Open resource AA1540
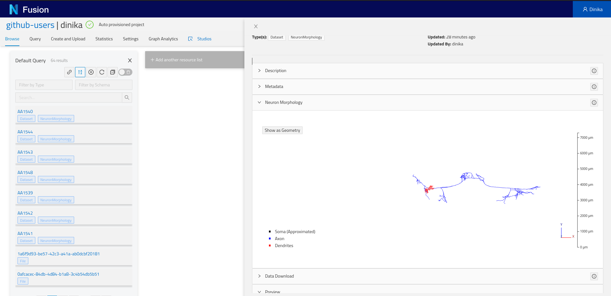Viewport: 611px width, 296px height. (25, 111)
